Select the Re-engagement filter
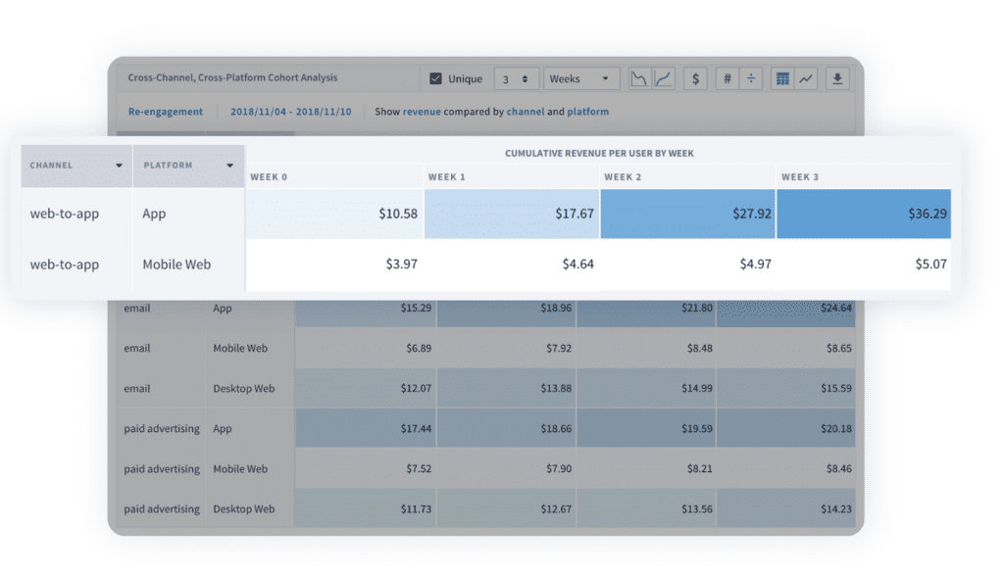Image resolution: width=1004 pixels, height=580 pixels. (x=166, y=111)
